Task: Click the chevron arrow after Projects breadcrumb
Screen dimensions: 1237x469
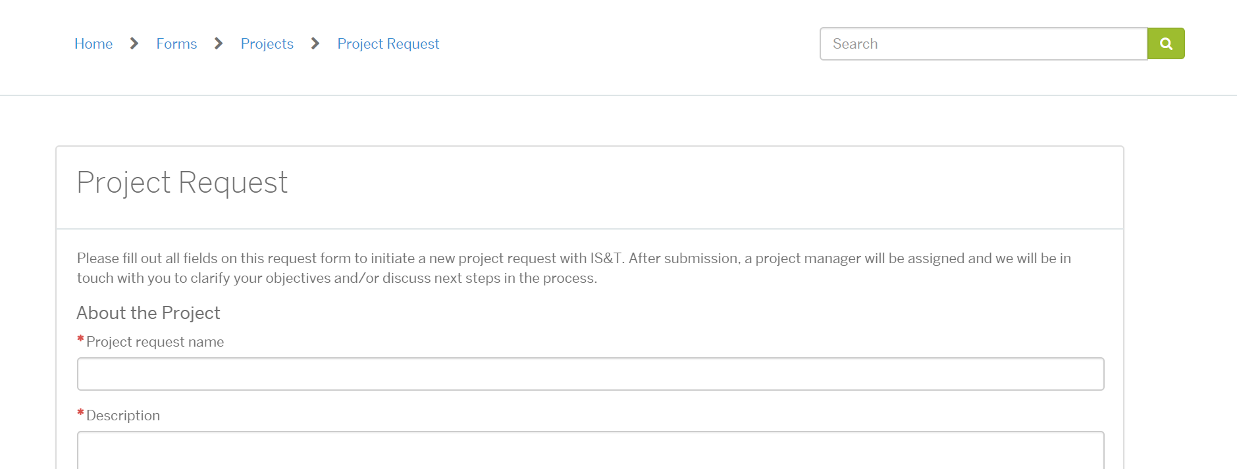Action: 315,43
